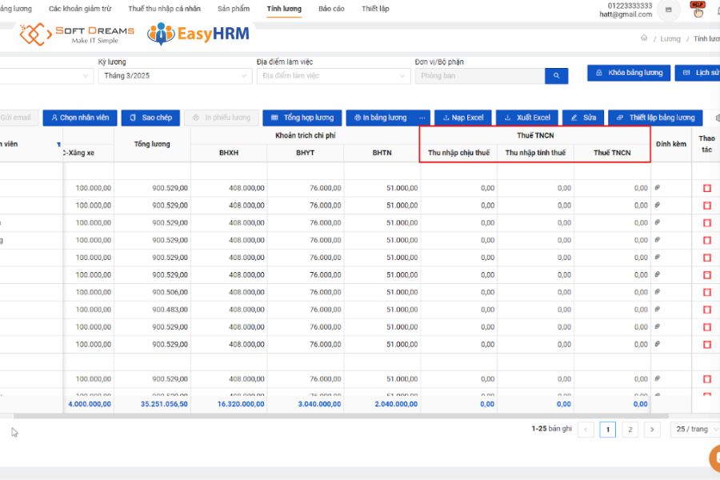Open the three-dots menu beside In bảng lương
The image size is (720, 480).
[422, 118]
